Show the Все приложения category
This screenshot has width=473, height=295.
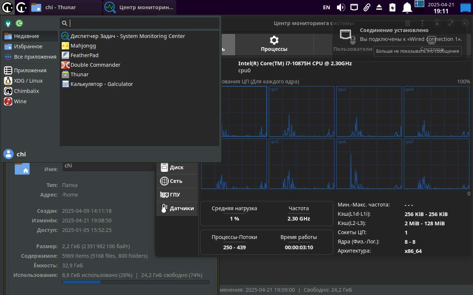coord(30,57)
